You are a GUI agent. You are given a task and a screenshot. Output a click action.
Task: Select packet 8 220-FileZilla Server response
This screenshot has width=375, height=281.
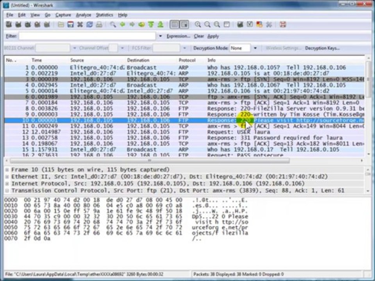point(184,108)
